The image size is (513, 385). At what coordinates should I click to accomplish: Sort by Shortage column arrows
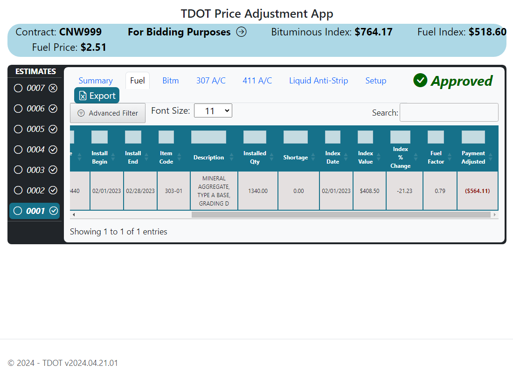coord(313,158)
